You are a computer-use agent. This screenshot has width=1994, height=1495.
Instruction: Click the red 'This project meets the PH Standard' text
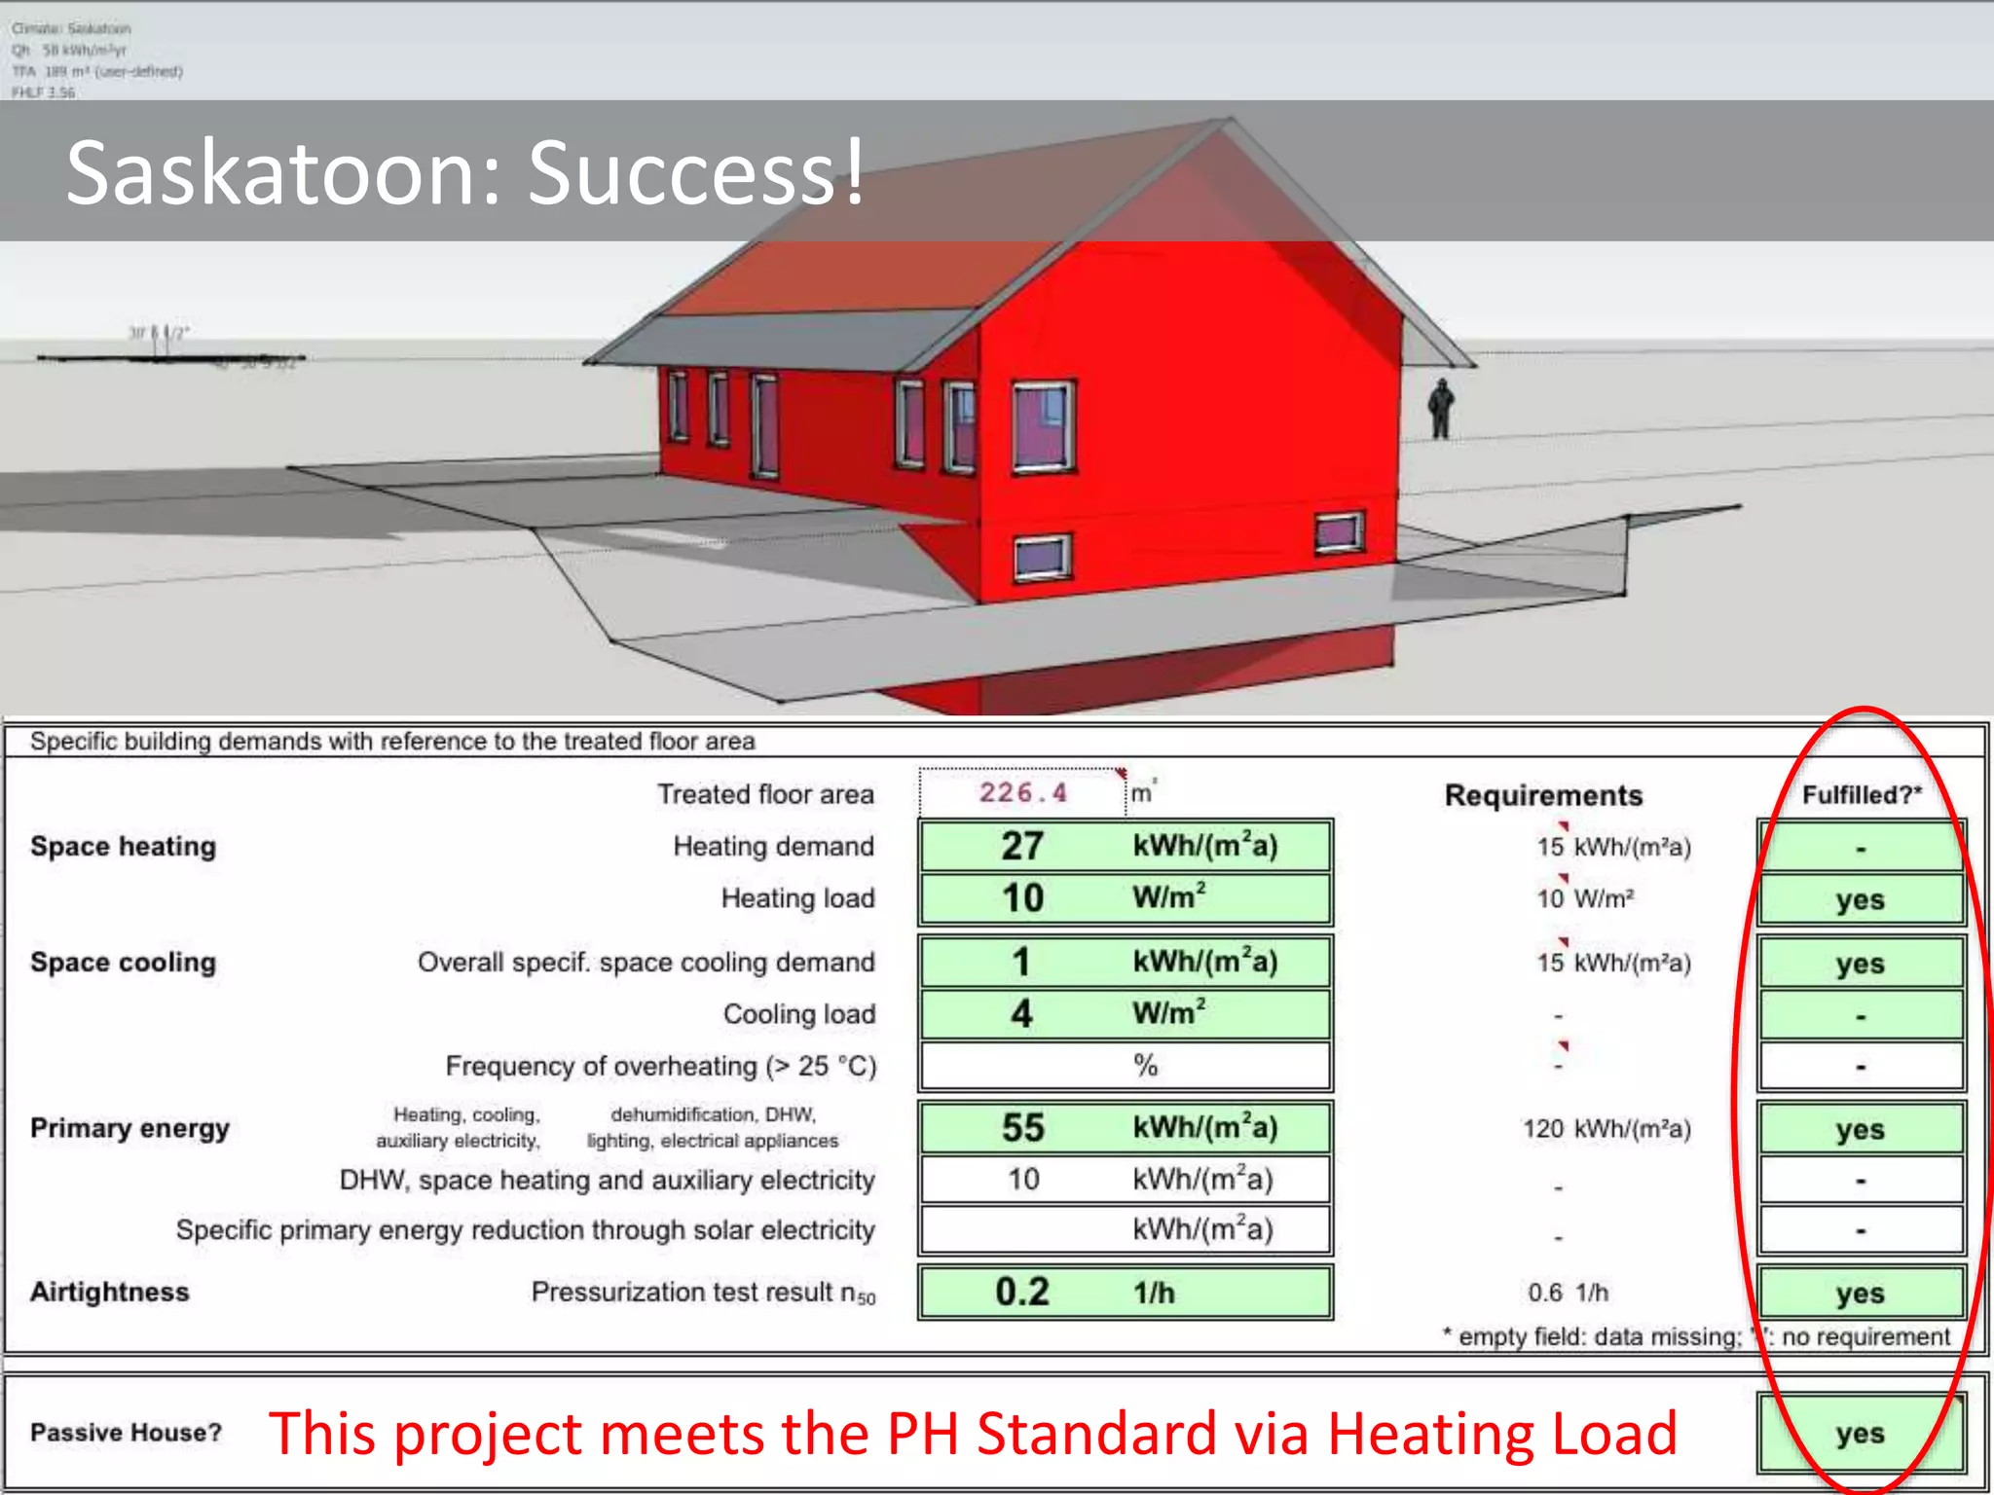pyautogui.click(x=973, y=1434)
